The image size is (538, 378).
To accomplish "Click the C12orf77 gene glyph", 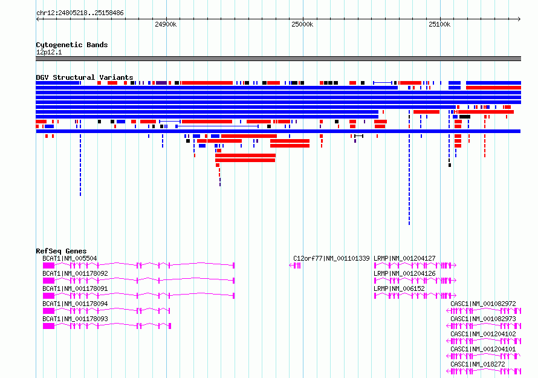I will pyautogui.click(x=295, y=266).
